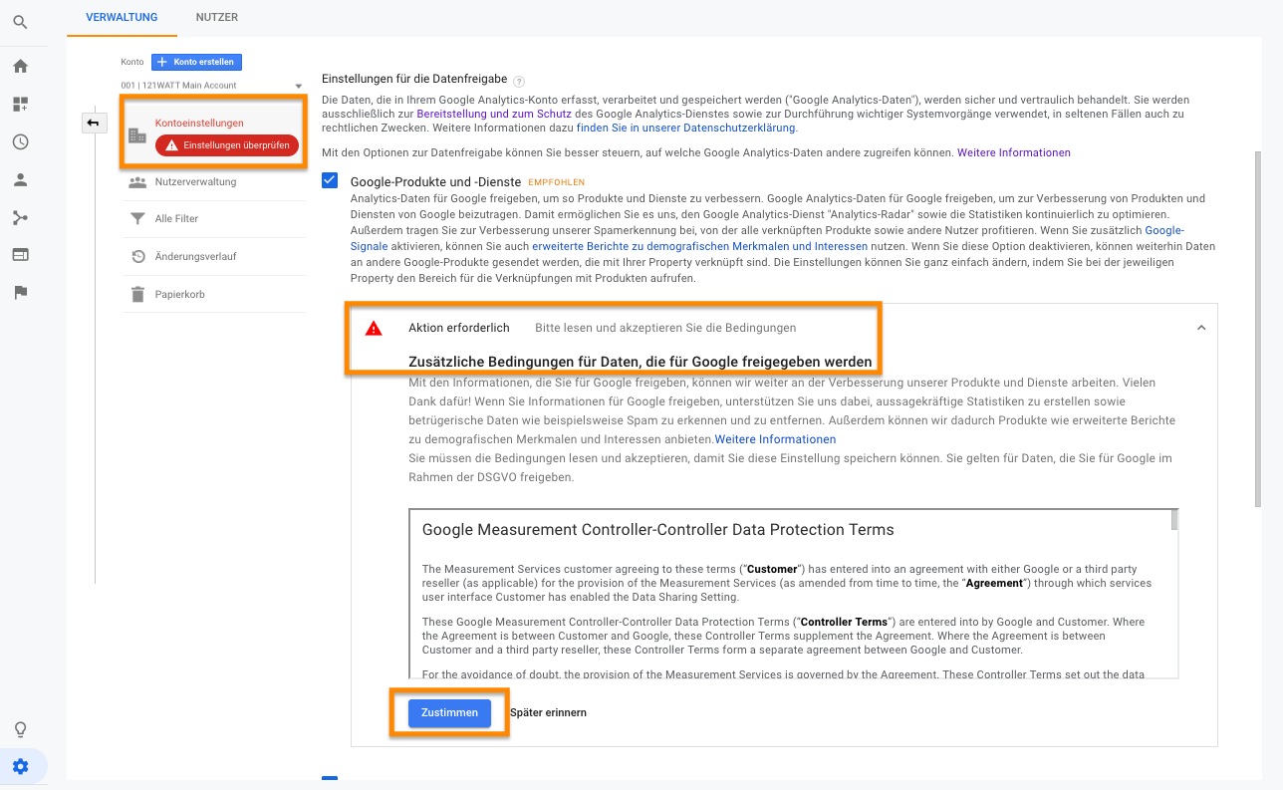Click help icon next to Datenfreigabe heading

point(519,81)
